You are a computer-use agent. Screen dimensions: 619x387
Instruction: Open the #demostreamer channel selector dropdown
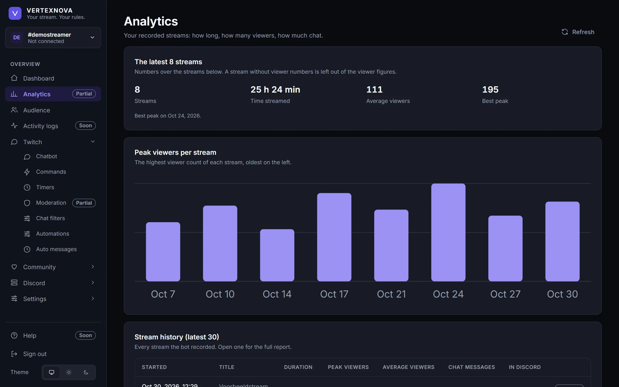53,38
